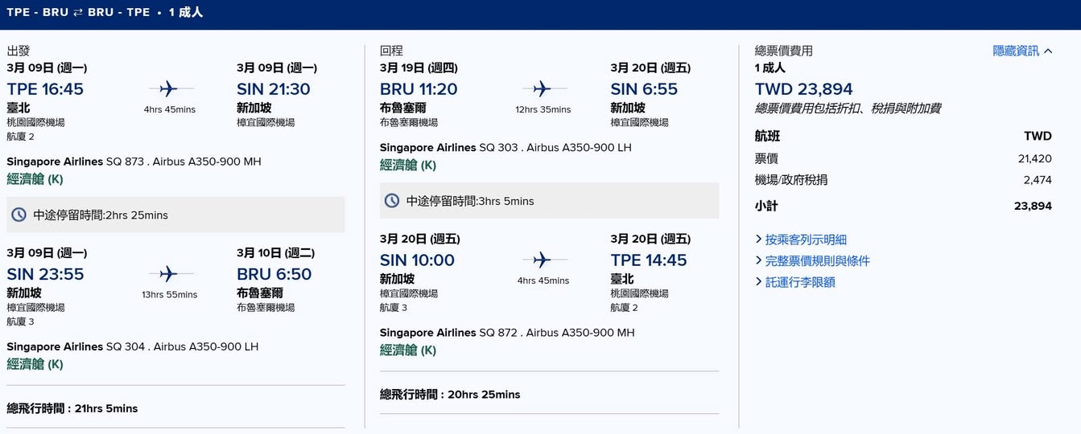Click the BRU 11:20 return departure time
The width and height of the screenshot is (1081, 434).
(419, 89)
